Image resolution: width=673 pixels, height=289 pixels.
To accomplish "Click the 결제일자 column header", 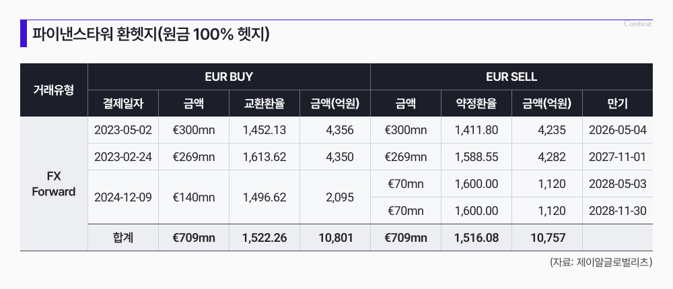I will (123, 104).
